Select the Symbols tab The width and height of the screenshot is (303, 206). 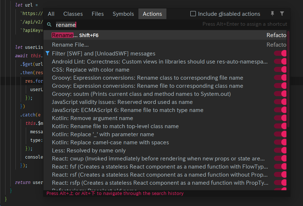click(x=123, y=14)
